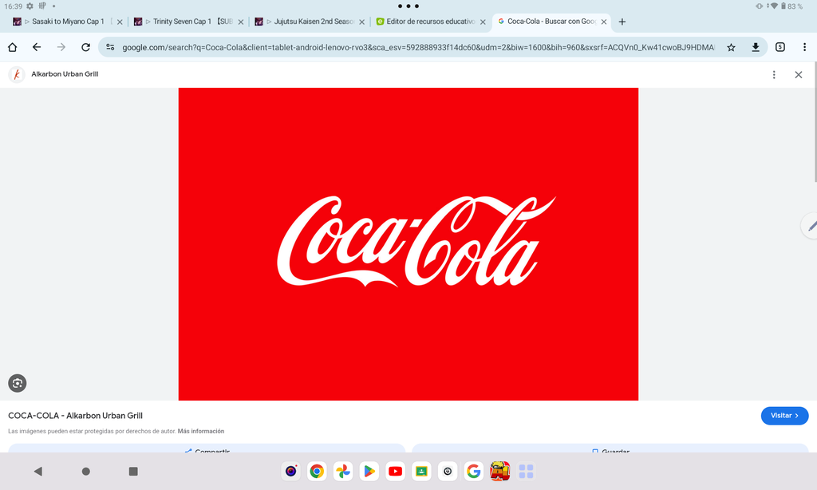Launch the game app icon in taskbar
The width and height of the screenshot is (817, 490).
tap(499, 471)
